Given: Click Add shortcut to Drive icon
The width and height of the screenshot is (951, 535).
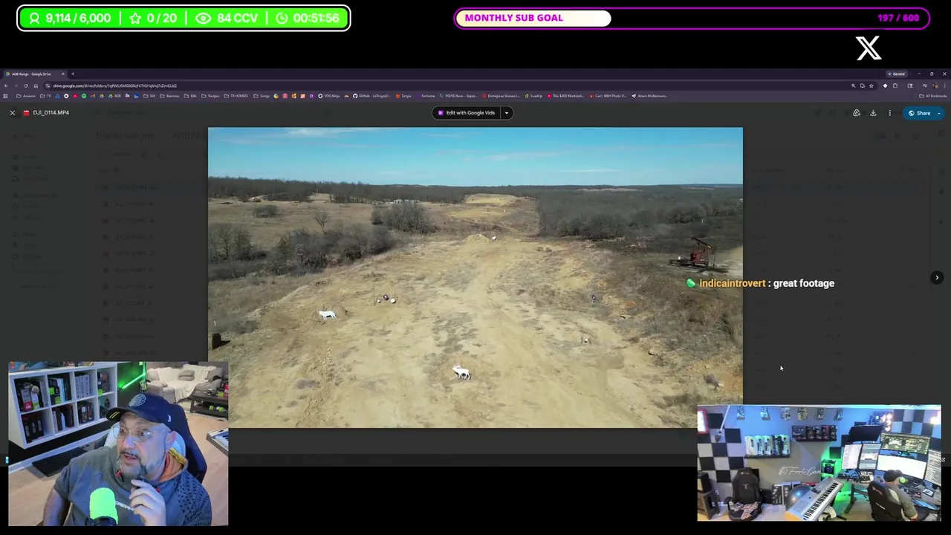Looking at the screenshot, I should (x=857, y=113).
